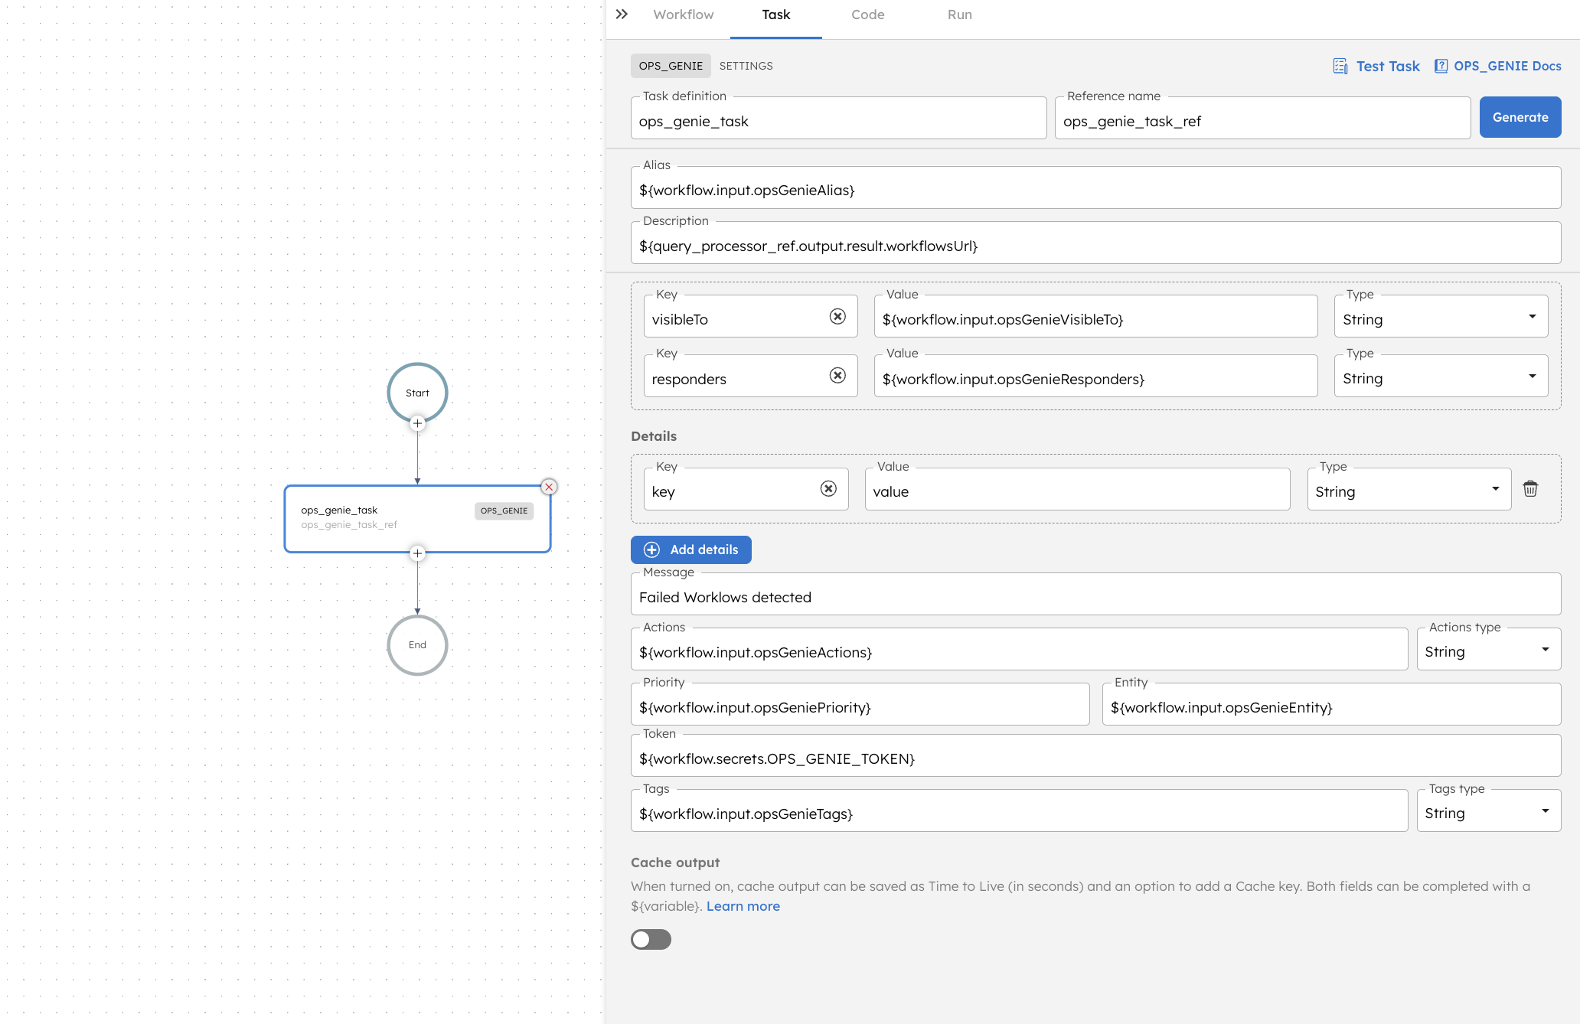1580x1024 pixels.
Task: Select the Start node
Action: tap(417, 393)
